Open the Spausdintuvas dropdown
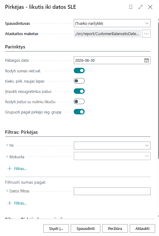 click(112, 23)
